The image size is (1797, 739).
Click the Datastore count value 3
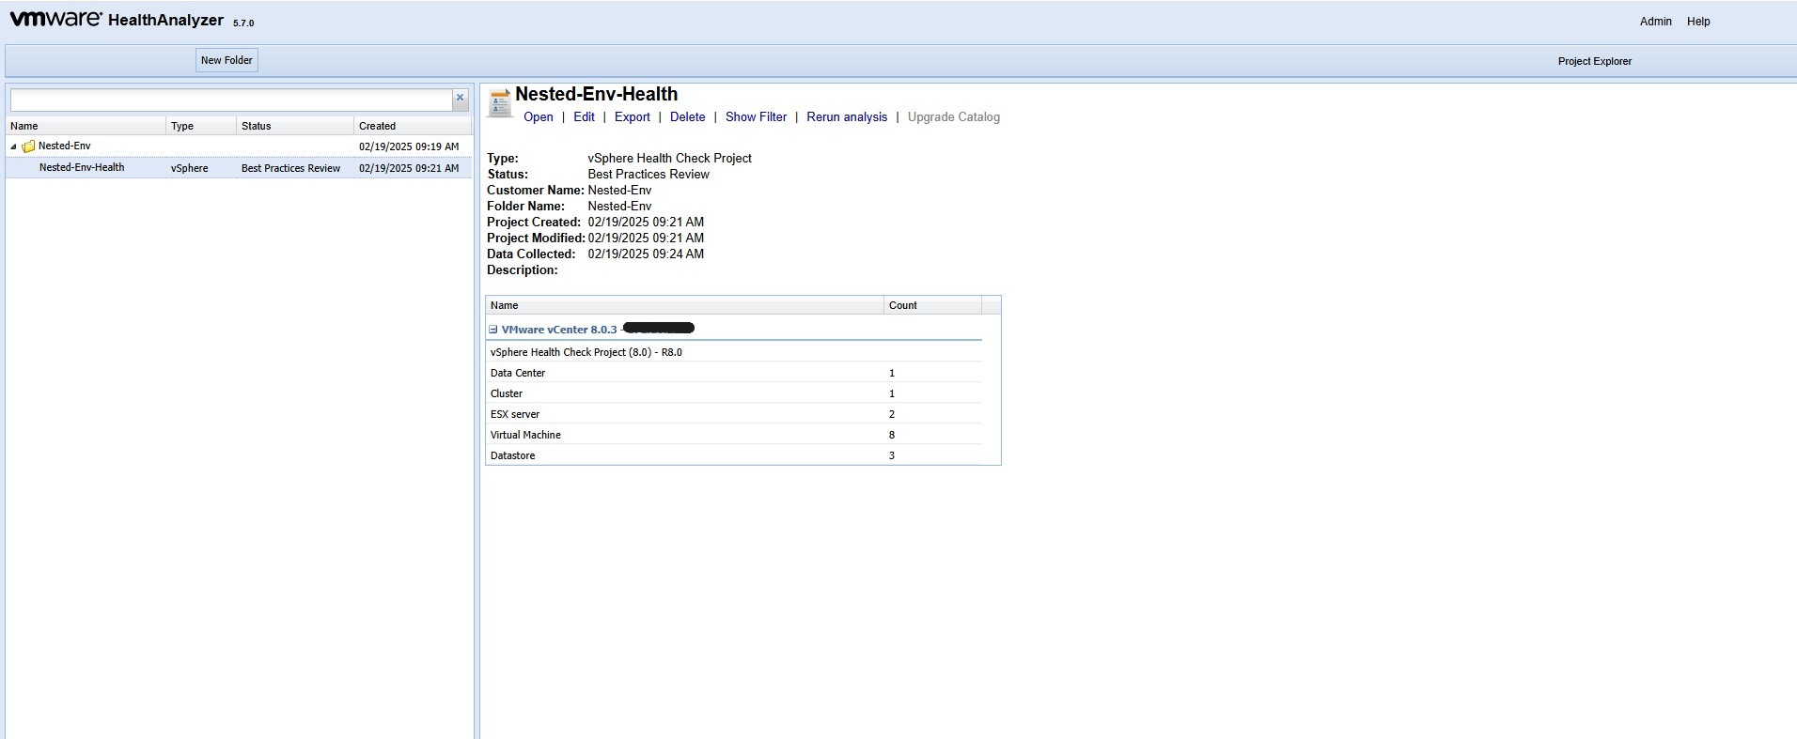tap(892, 455)
